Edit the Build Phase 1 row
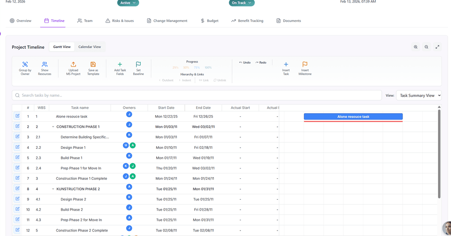The image size is (451, 236). (18, 157)
